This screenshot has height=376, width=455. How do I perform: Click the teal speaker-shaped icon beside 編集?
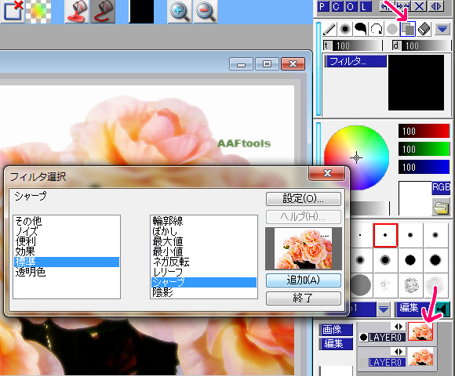click(442, 309)
